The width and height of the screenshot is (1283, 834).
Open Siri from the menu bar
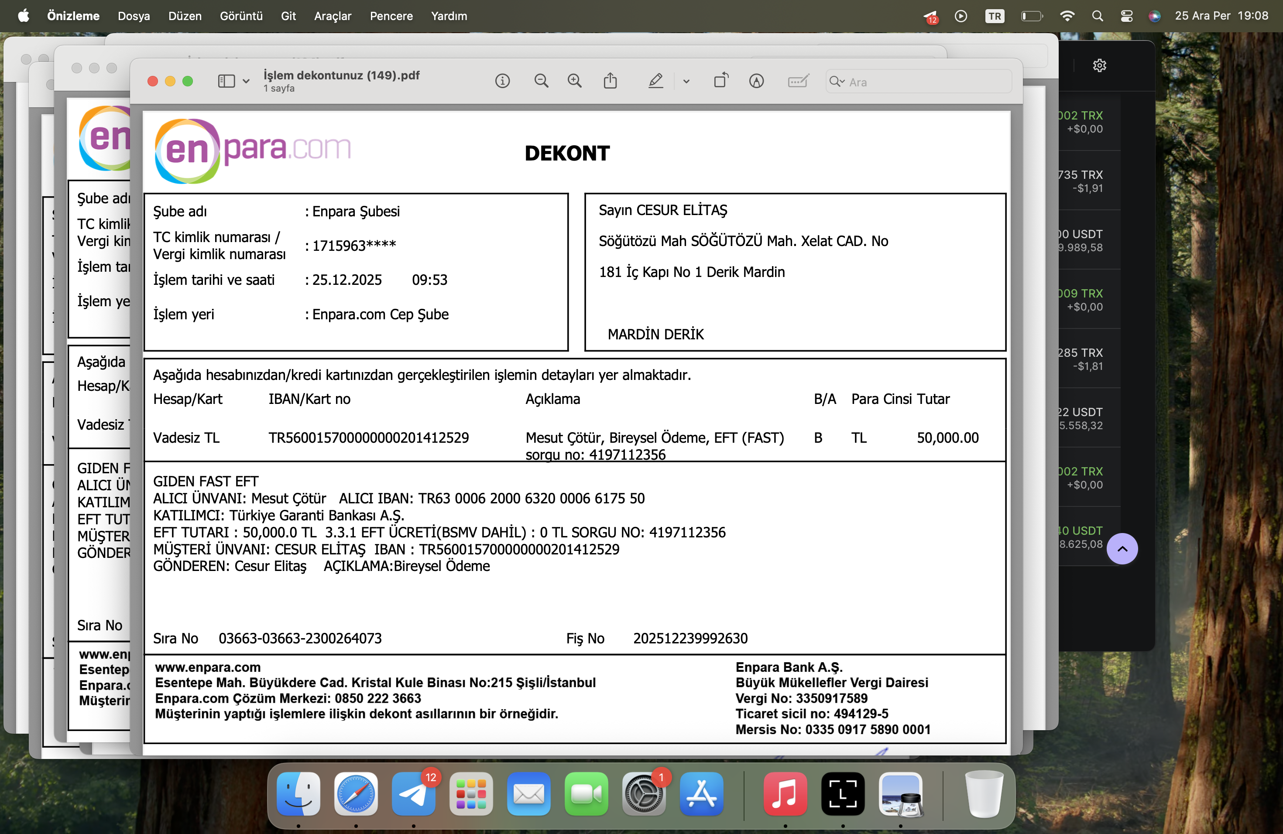pyautogui.click(x=1154, y=16)
